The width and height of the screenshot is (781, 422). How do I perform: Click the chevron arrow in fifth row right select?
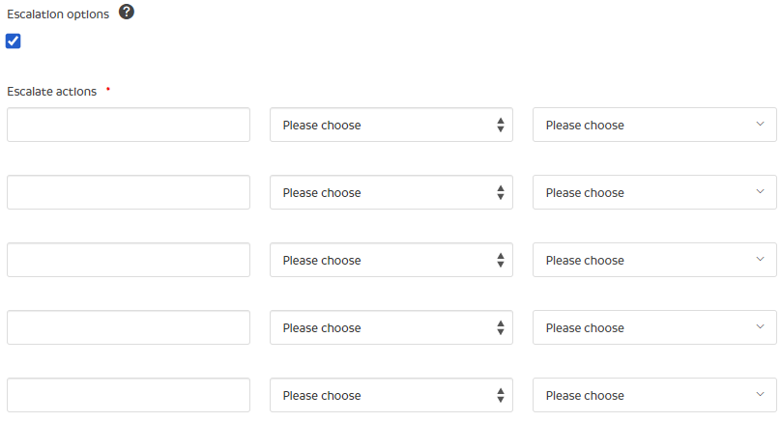[x=760, y=394]
